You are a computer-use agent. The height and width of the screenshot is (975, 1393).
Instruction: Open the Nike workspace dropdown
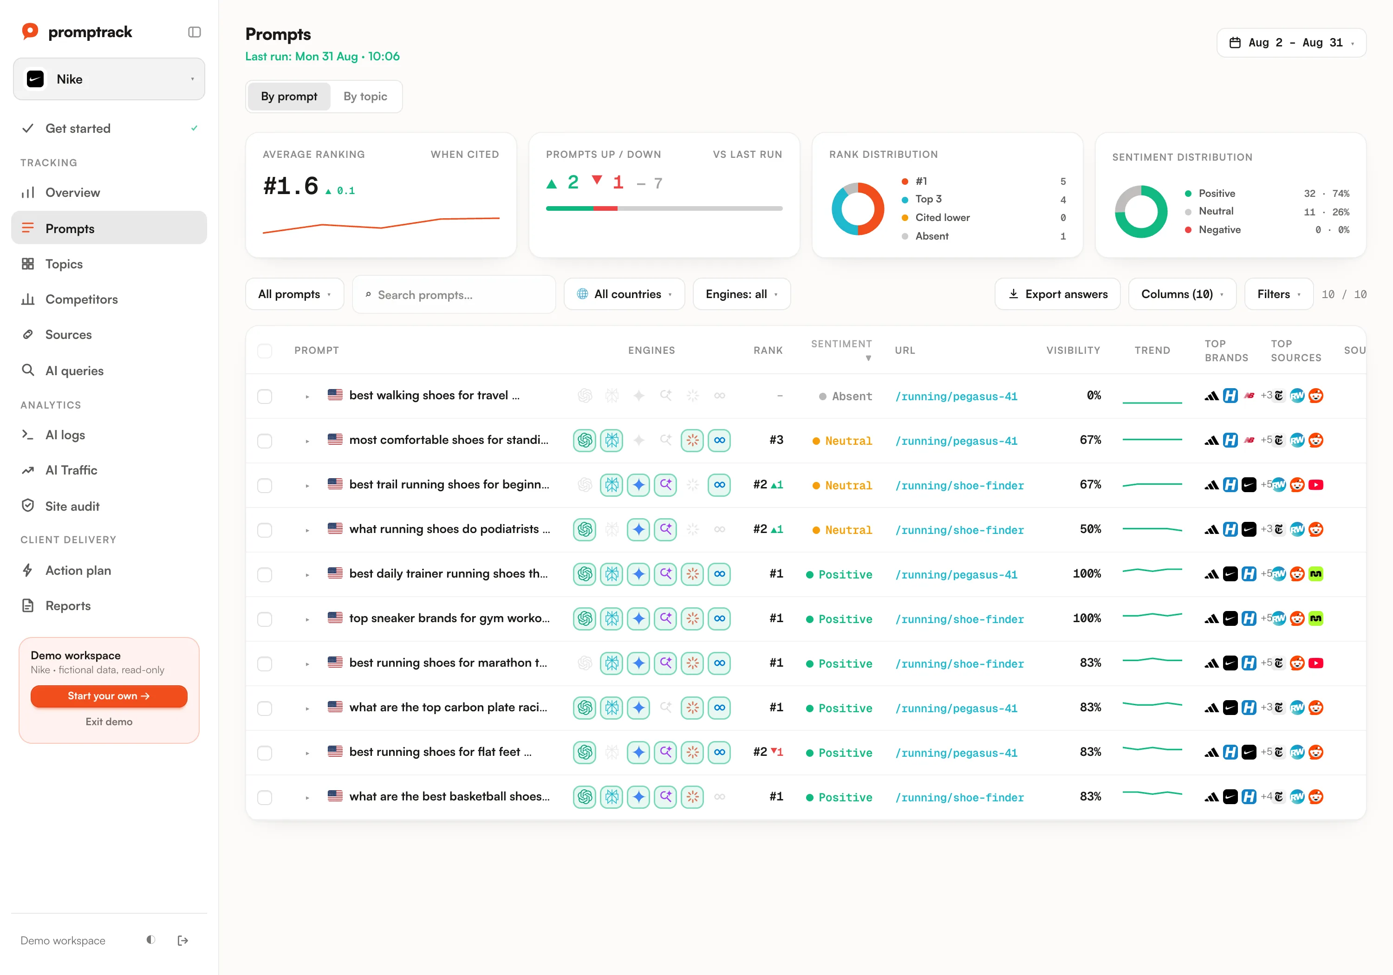(109, 79)
